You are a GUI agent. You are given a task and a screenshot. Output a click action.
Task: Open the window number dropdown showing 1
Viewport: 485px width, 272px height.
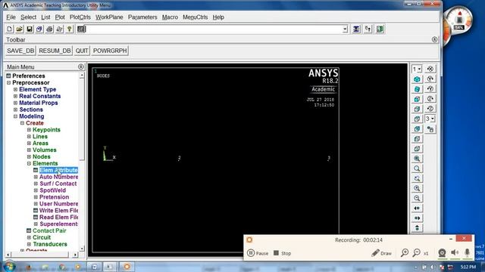click(417, 69)
